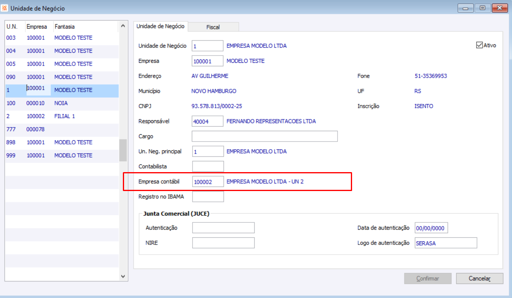Image resolution: width=512 pixels, height=298 pixels.
Task: Click EMPRESA MODELO LTDA - UN 2 text
Action: [265, 182]
